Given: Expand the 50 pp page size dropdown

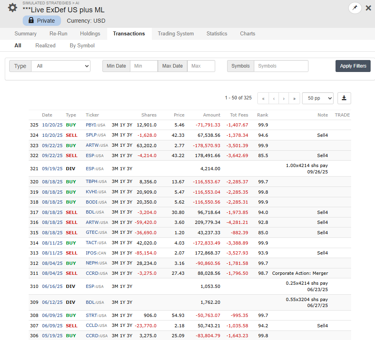Looking at the screenshot, I should point(318,98).
